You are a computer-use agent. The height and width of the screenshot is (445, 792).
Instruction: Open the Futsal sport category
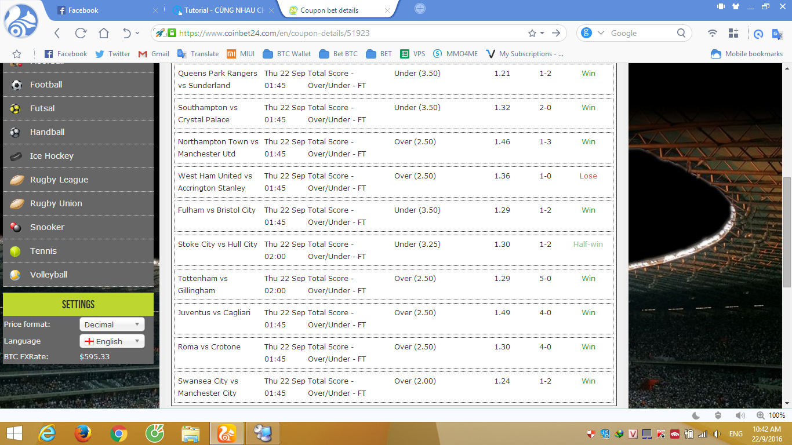coord(78,108)
